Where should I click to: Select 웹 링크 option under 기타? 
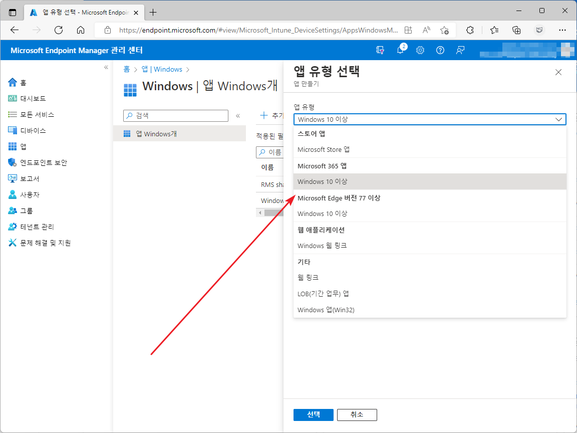click(430, 278)
